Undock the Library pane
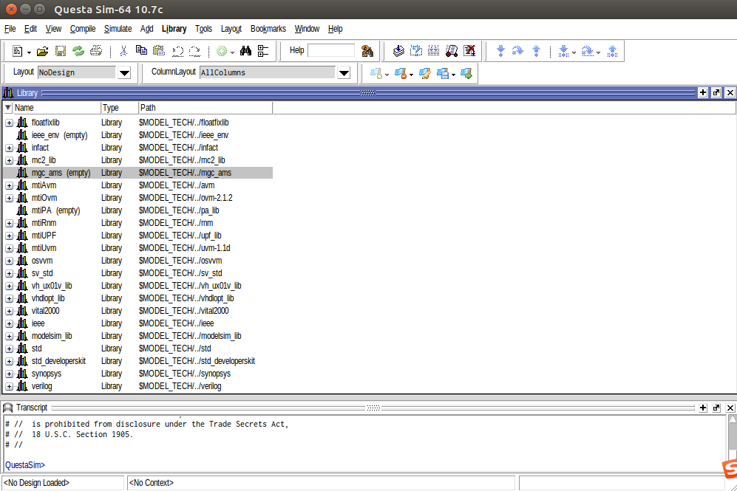 coord(716,92)
